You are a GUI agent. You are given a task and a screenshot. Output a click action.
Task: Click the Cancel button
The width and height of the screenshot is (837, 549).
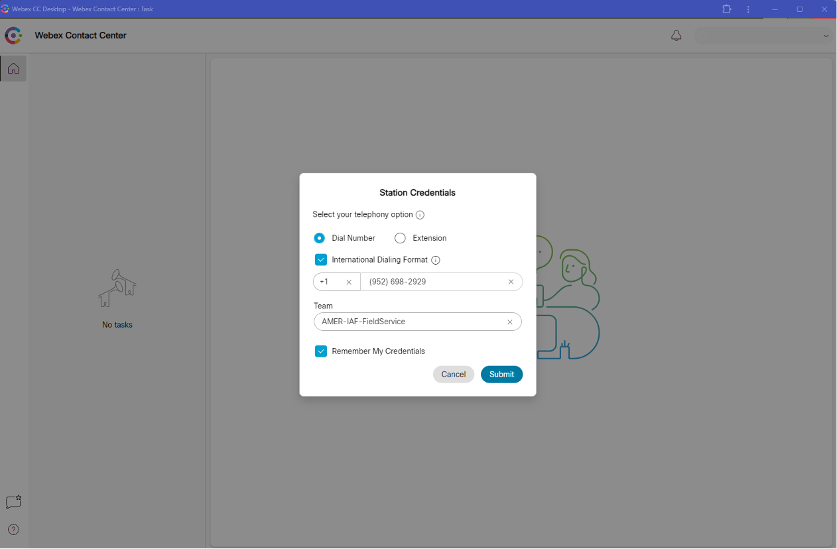[x=454, y=375]
